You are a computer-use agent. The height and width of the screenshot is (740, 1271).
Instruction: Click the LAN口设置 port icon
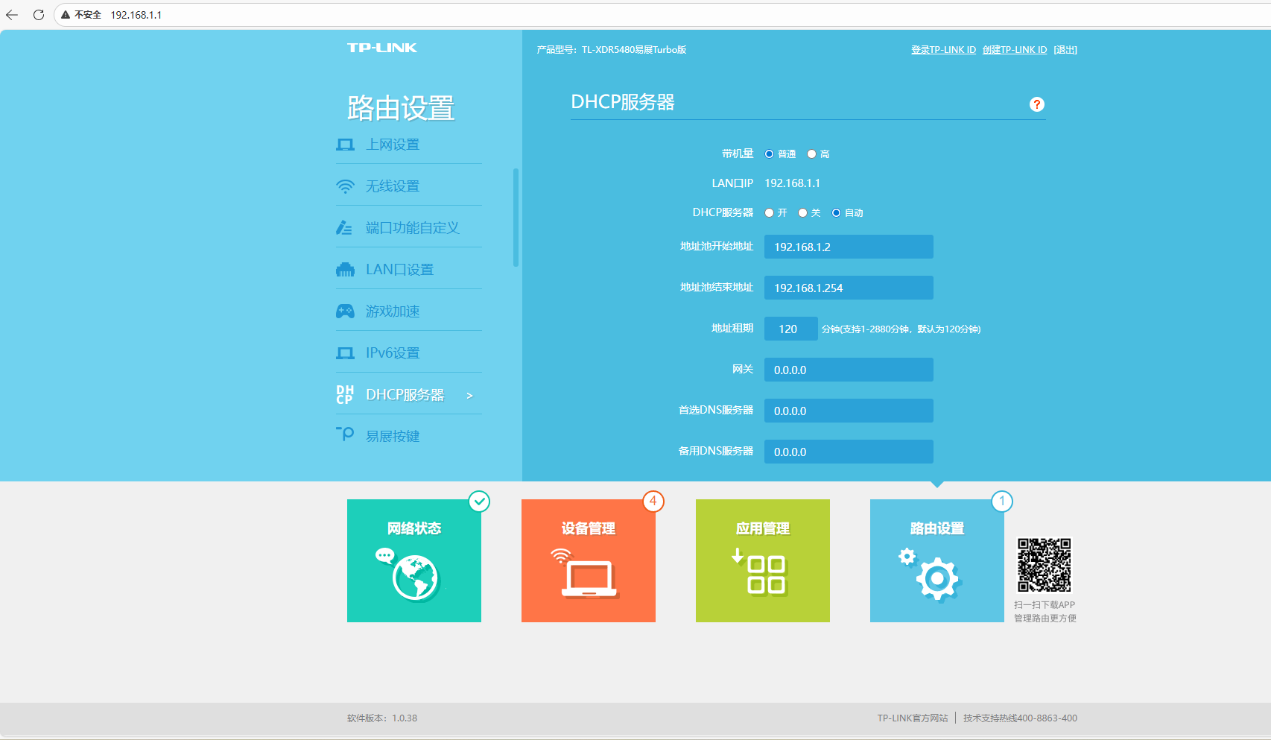click(x=345, y=270)
